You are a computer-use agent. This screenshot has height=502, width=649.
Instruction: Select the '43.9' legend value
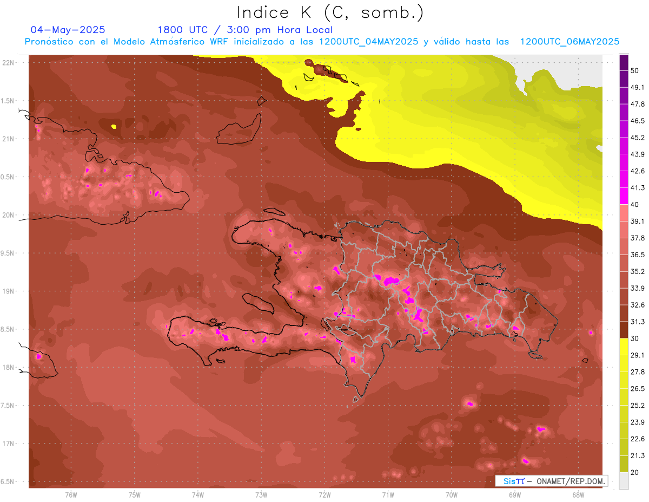pyautogui.click(x=638, y=154)
